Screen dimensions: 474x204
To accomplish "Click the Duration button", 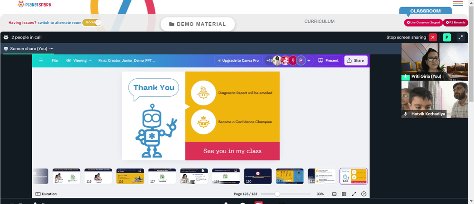I will click(x=46, y=194).
